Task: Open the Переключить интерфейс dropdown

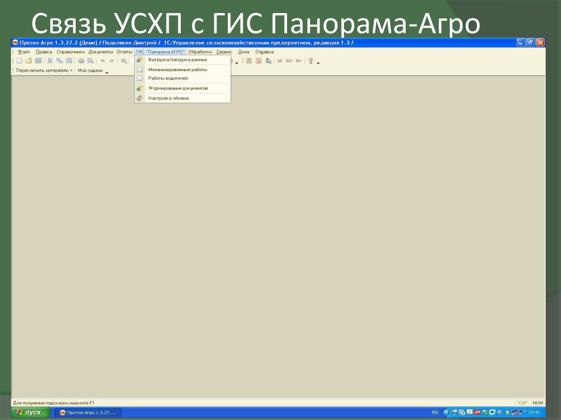Action: (x=44, y=71)
